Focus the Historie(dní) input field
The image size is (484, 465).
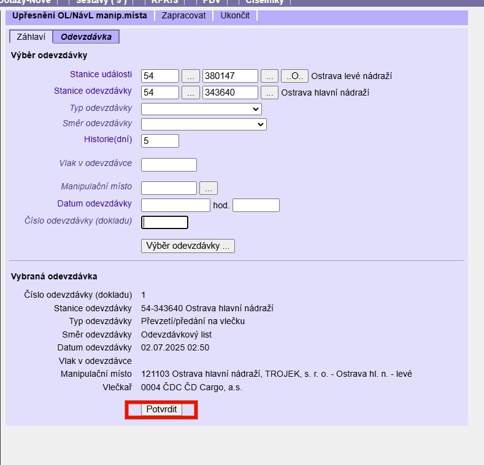pos(160,141)
